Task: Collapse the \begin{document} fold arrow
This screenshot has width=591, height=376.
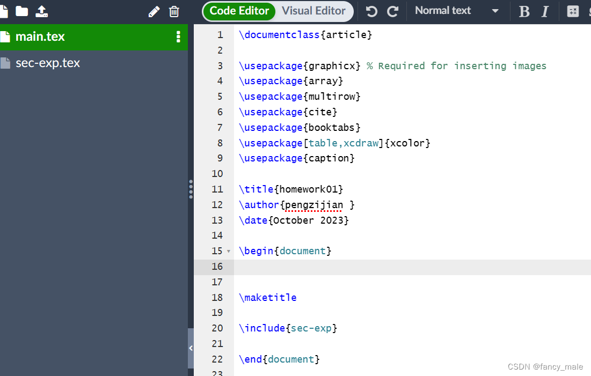Action: (x=229, y=252)
